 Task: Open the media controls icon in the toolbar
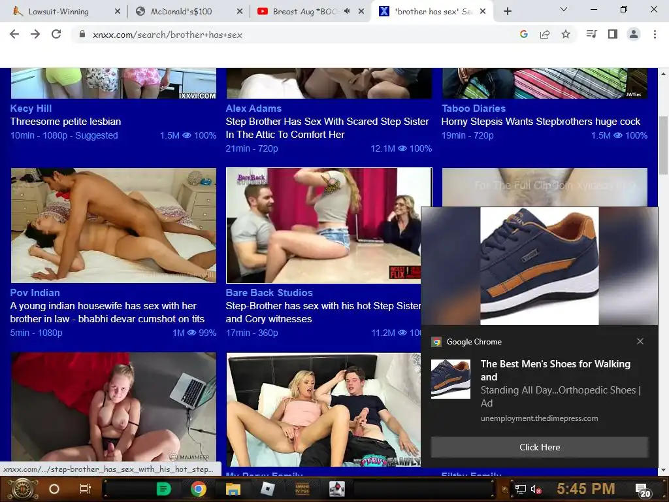(591, 34)
